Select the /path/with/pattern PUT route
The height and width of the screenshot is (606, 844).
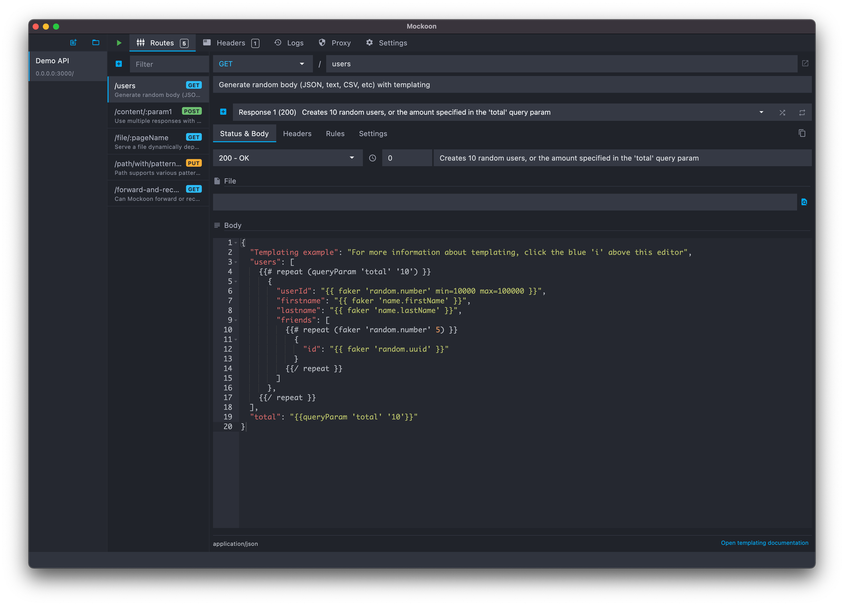(x=158, y=167)
